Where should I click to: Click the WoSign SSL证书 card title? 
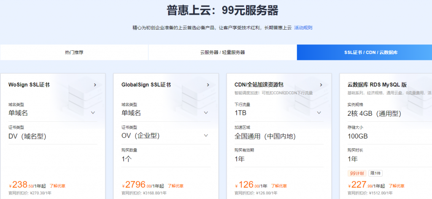pos(29,85)
